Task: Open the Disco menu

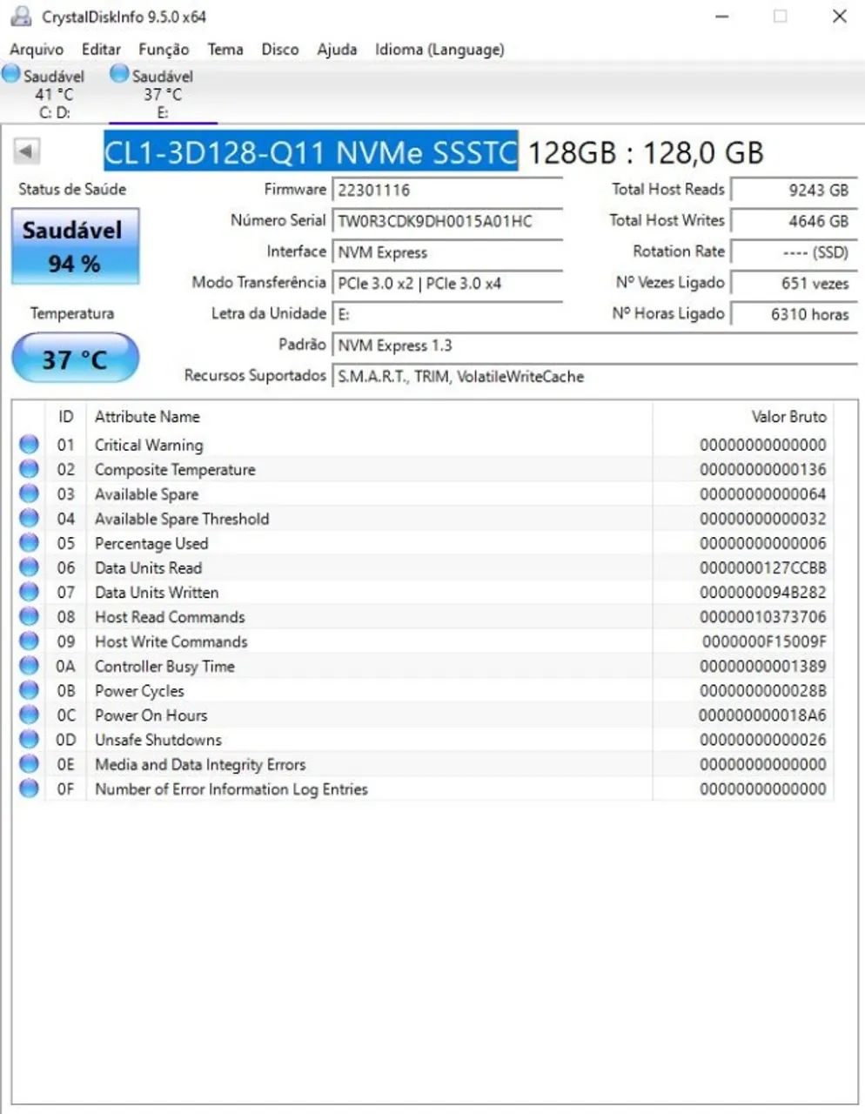Action: [x=280, y=50]
